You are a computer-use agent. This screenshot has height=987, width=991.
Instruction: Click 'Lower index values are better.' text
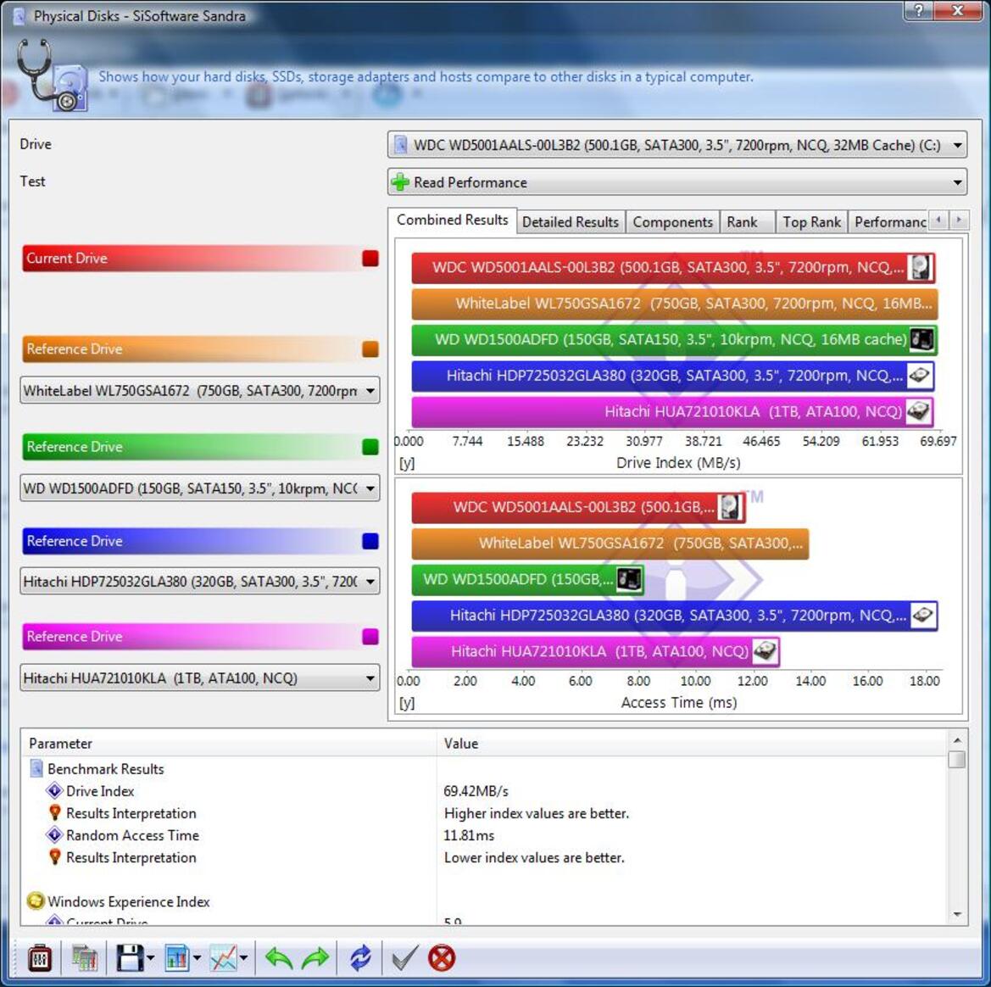534,857
